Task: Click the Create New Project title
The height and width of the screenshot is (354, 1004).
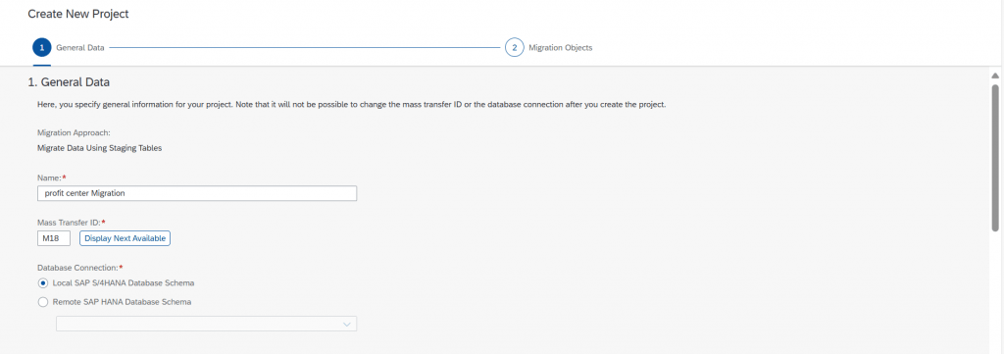Action: coord(78,14)
